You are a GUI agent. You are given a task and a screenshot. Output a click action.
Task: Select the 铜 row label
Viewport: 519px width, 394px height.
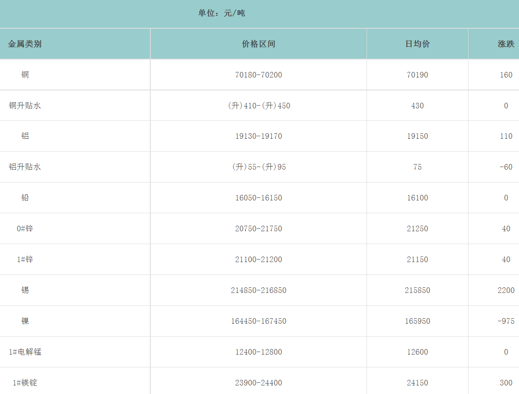[25, 75]
